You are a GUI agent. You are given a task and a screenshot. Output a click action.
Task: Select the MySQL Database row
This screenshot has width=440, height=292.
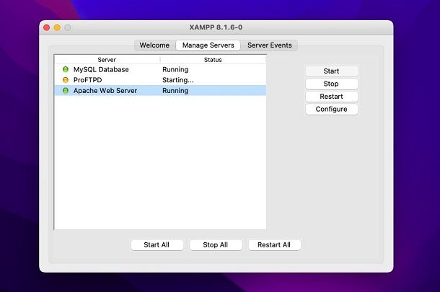(160, 69)
